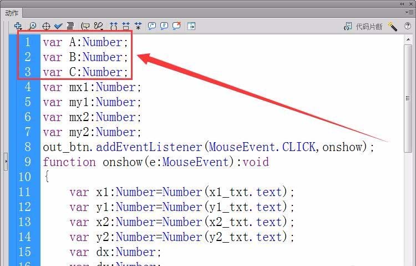The image size is (416, 266).
Task: Open 代码片断 code snippets button
Action: pyautogui.click(x=363, y=26)
